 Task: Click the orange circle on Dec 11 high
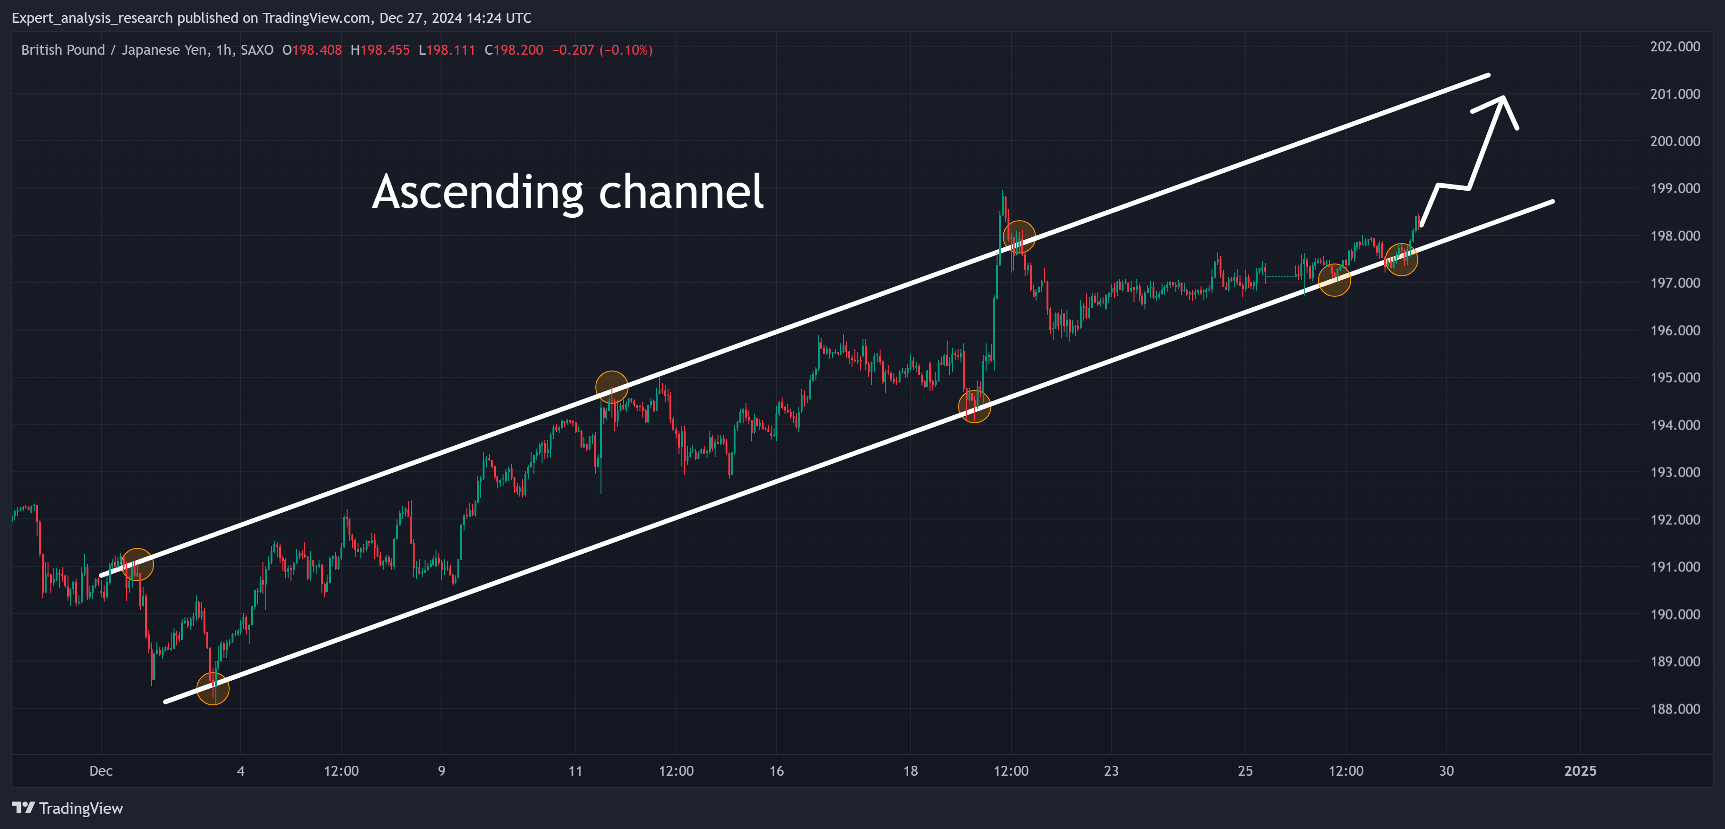pyautogui.click(x=611, y=387)
